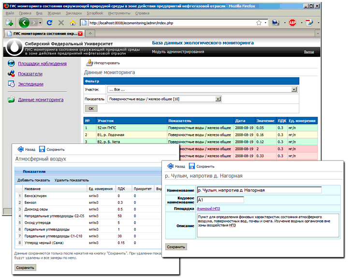This screenshot has height=279, width=348.
Task: Click Удалить показатель in the Показатели panel
Action: [72, 180]
